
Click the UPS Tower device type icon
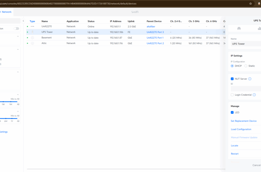pyautogui.click(x=32, y=32)
